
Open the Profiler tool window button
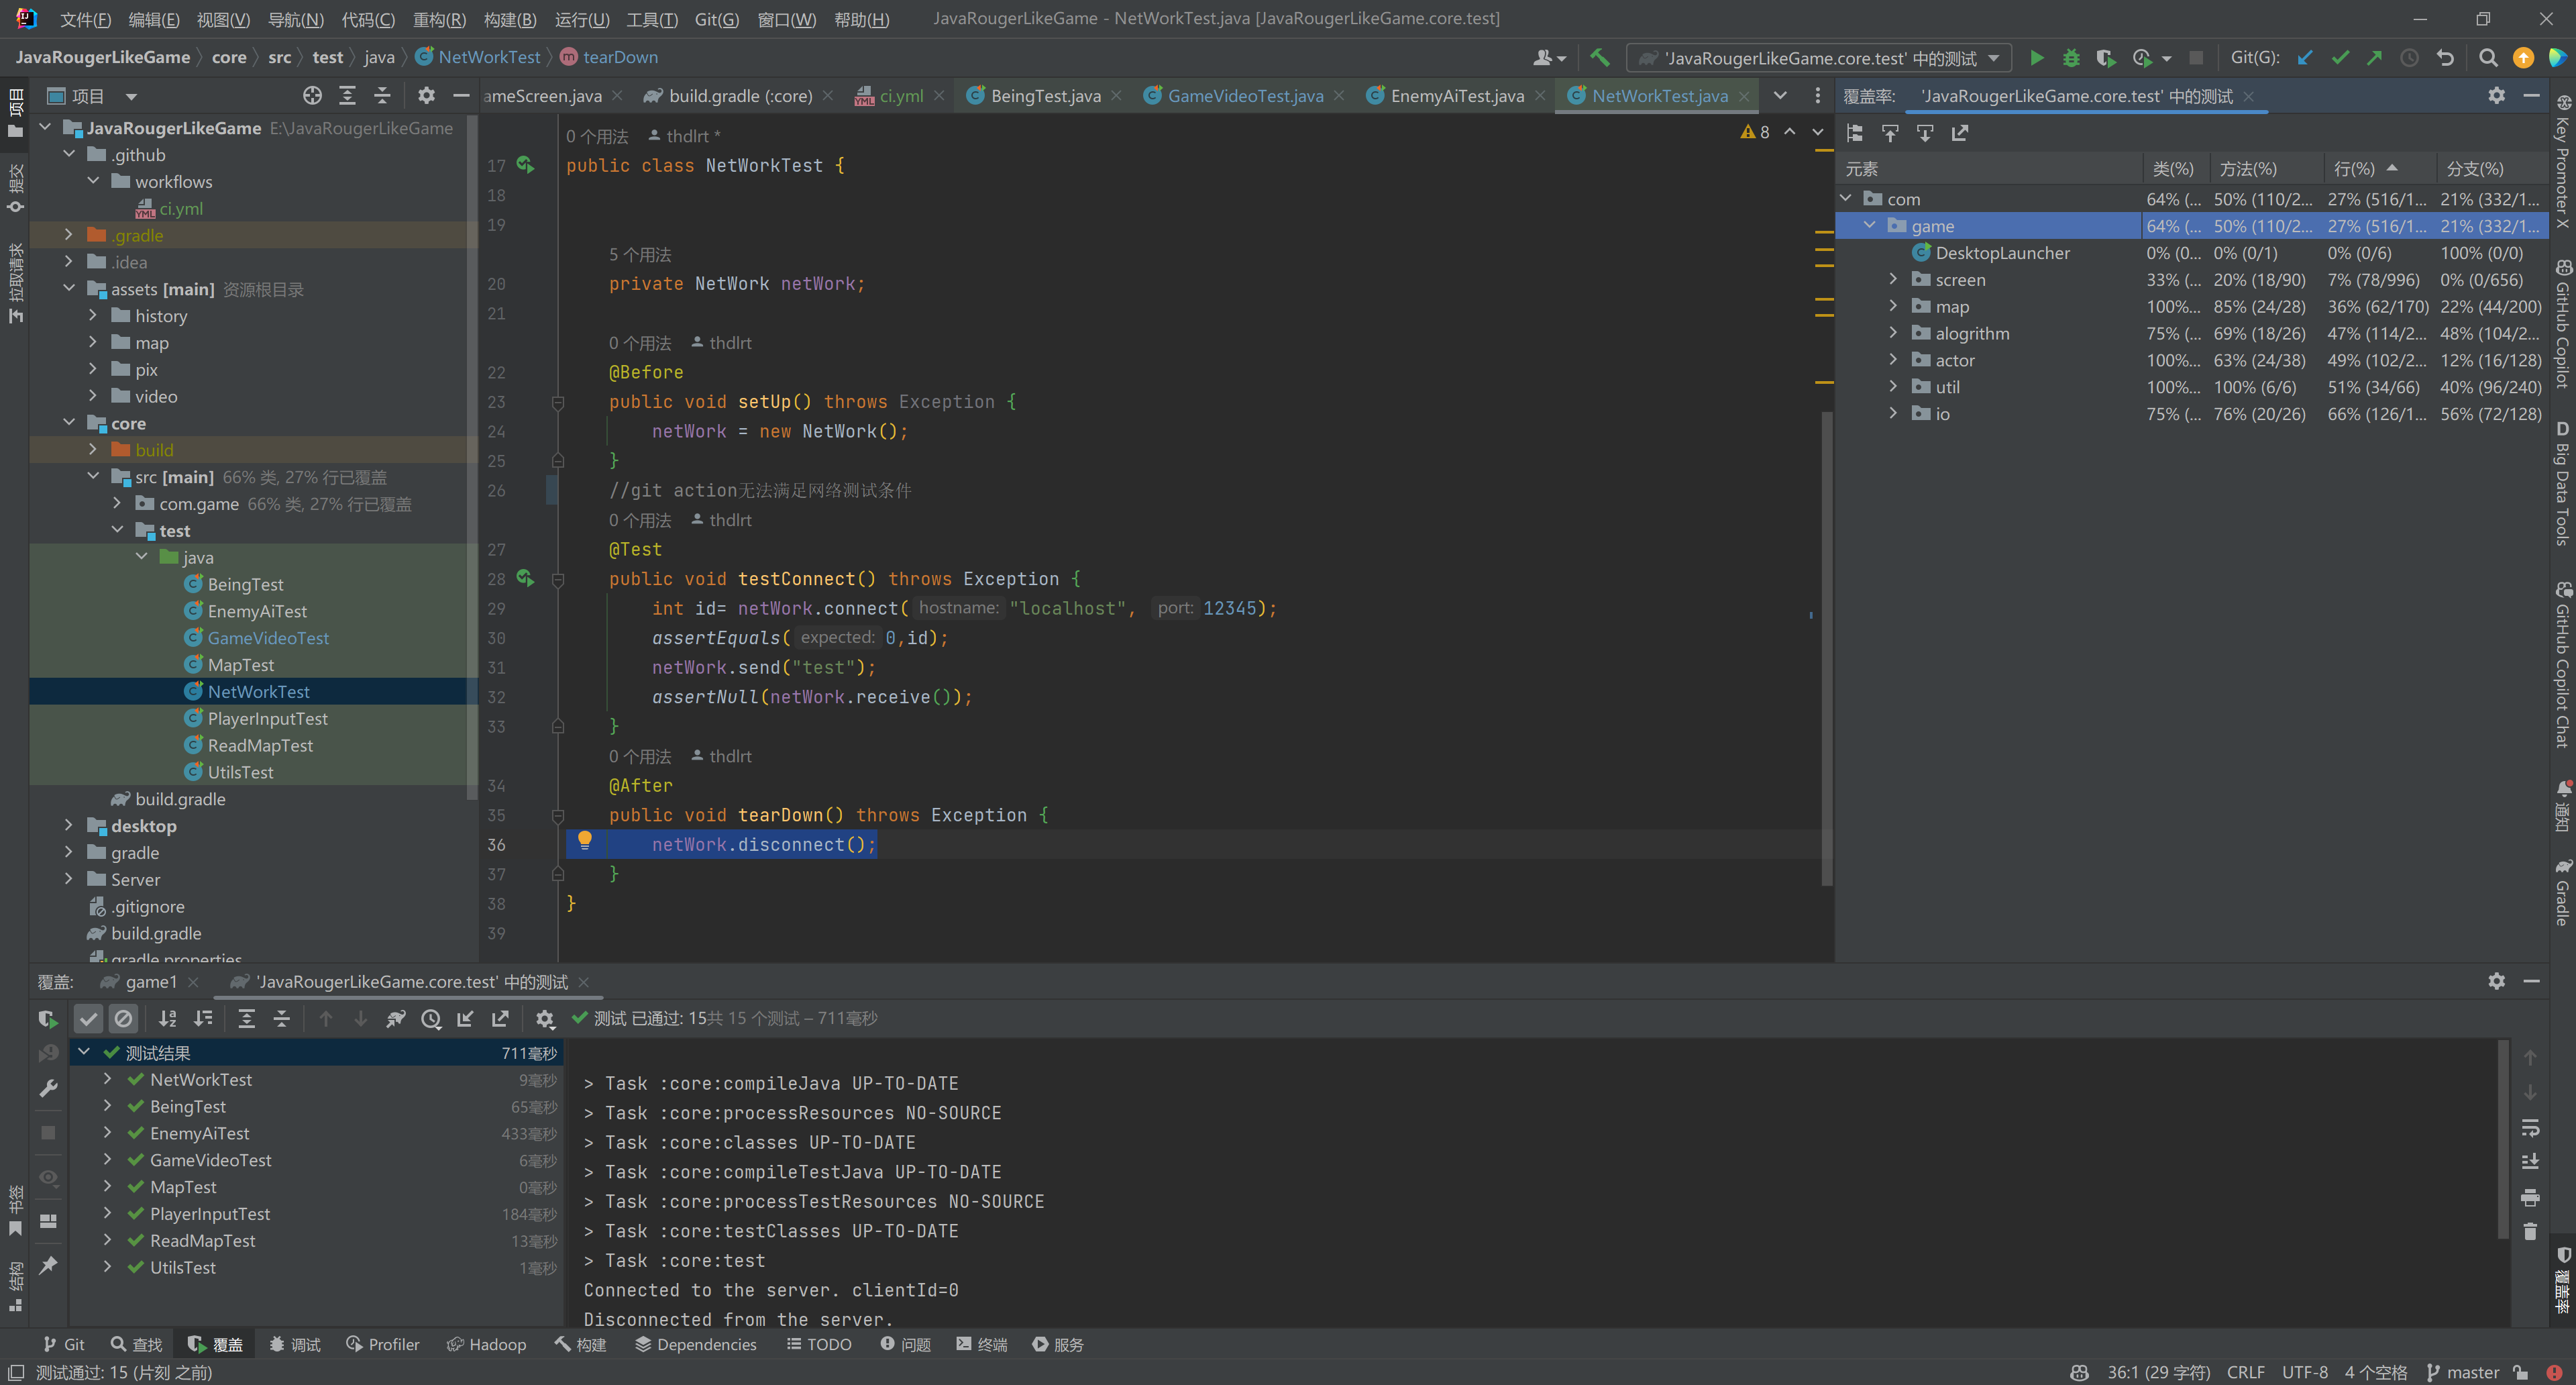point(382,1344)
